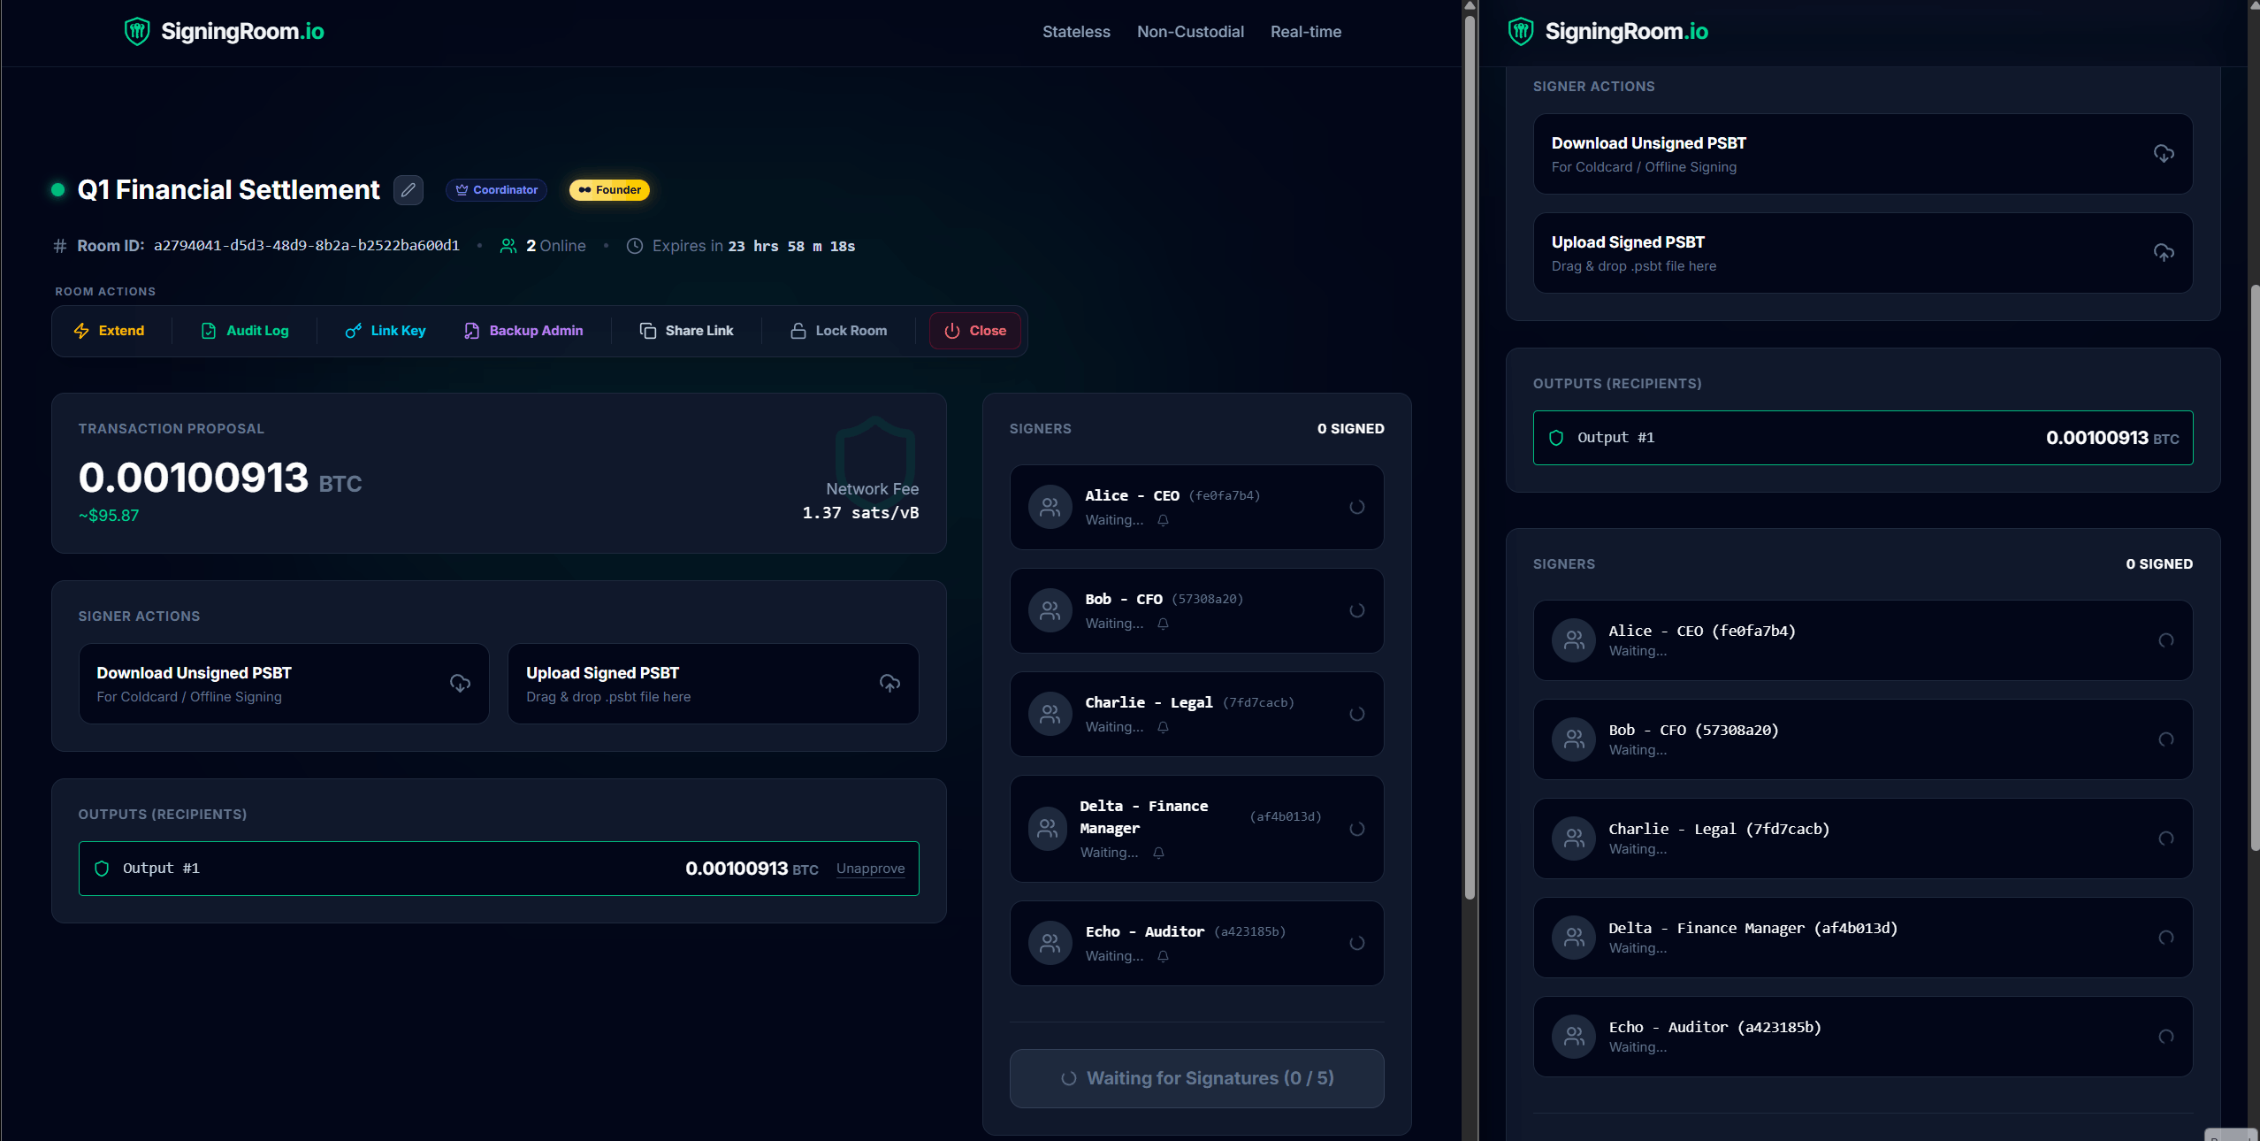Viewport: 2260px width, 1141px height.
Task: Click the SigningRoom.io shield logo at top left
Action: click(137, 32)
